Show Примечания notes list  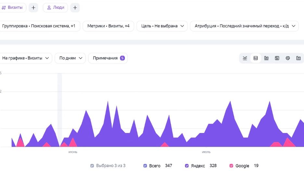click(108, 58)
